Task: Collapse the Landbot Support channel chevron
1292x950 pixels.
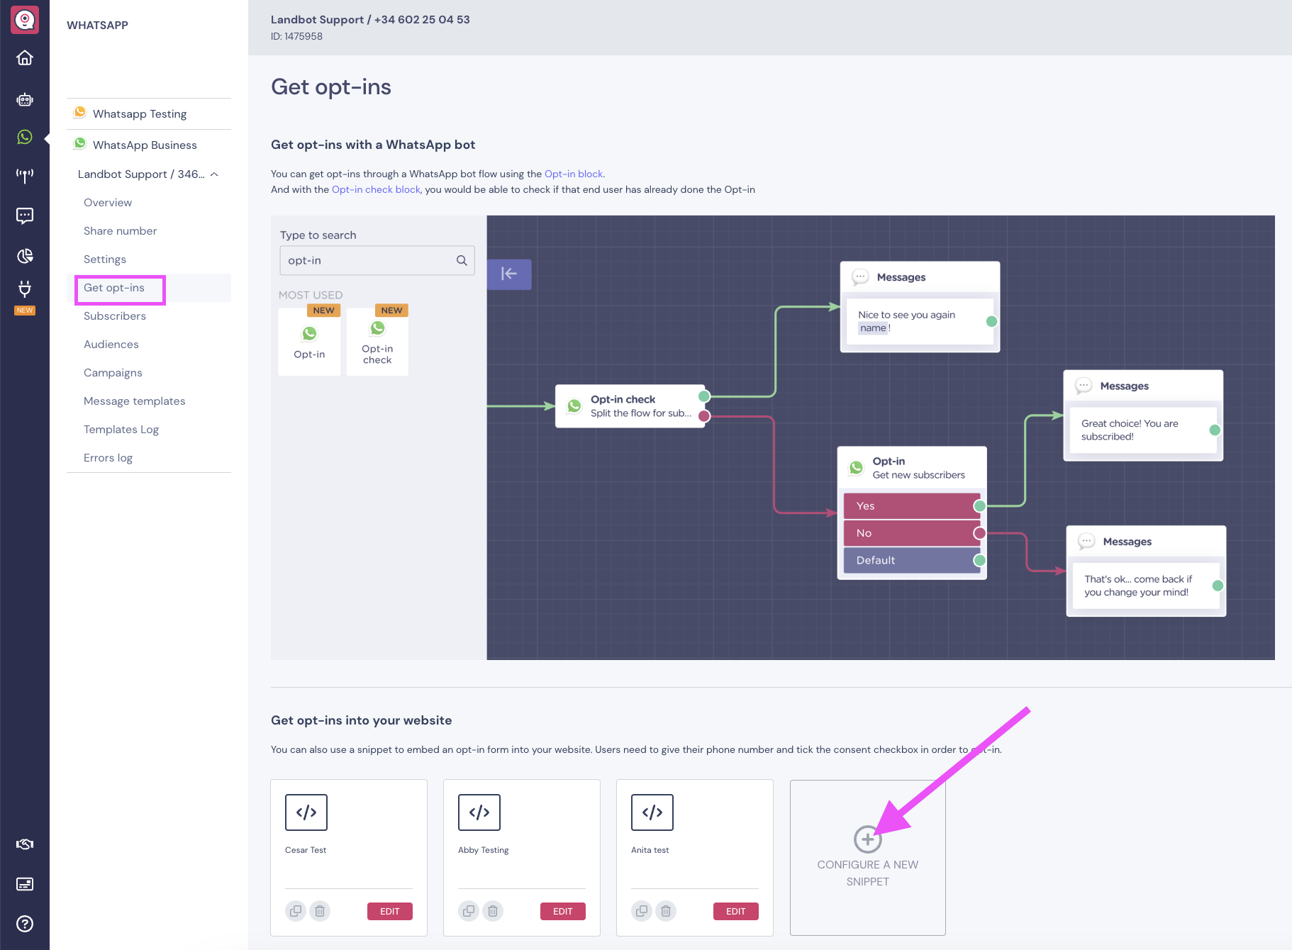Action: point(214,174)
